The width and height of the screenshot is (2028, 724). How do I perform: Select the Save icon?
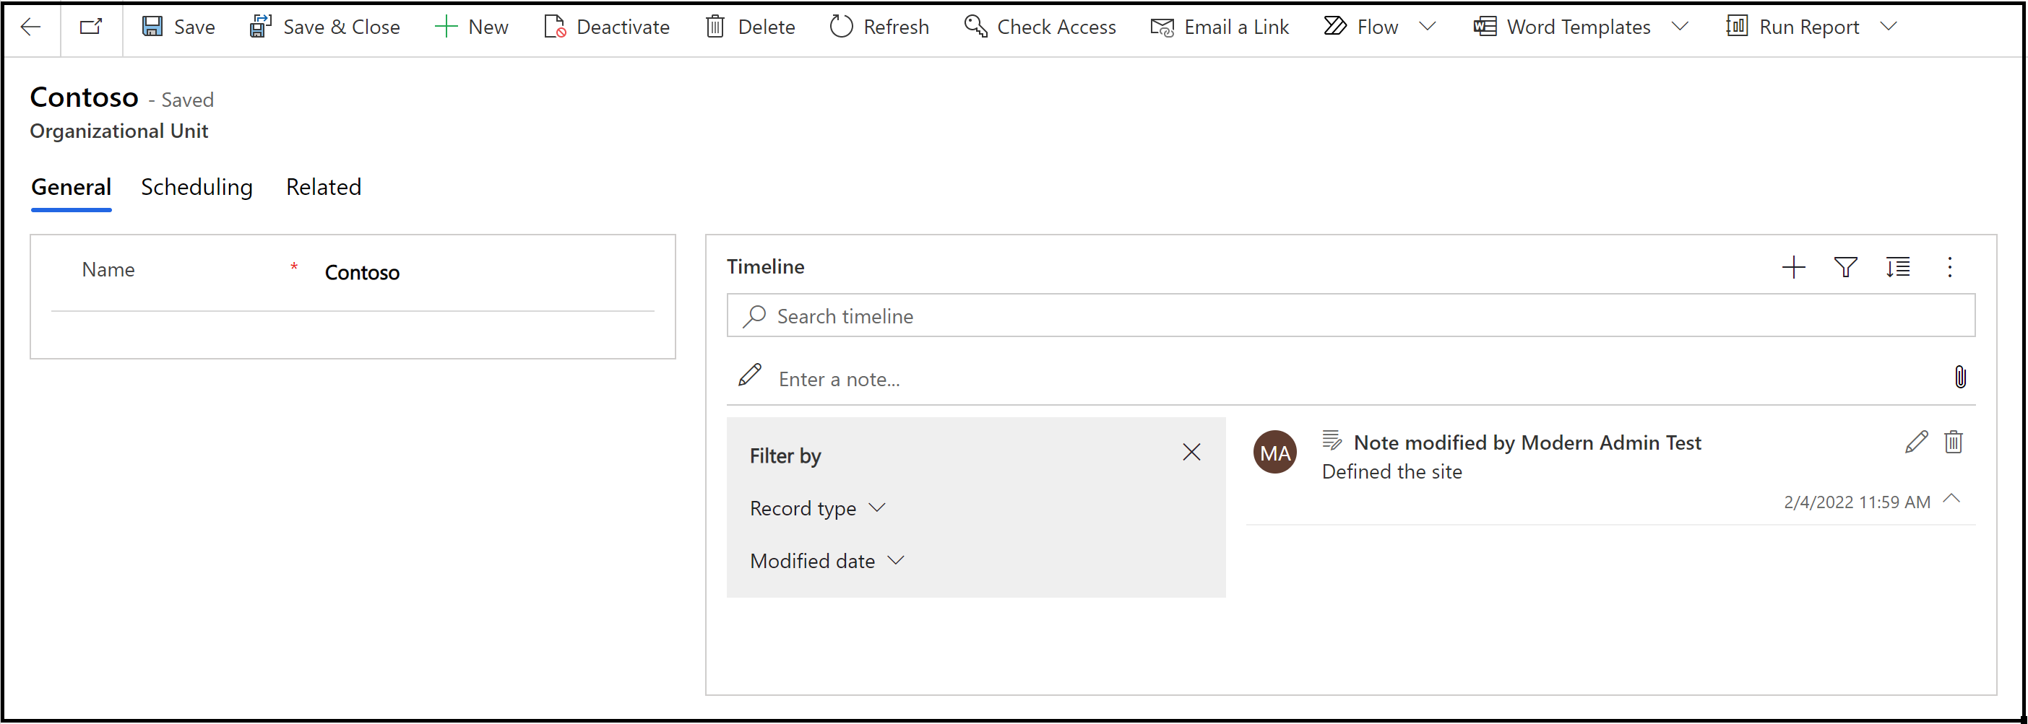click(x=152, y=26)
